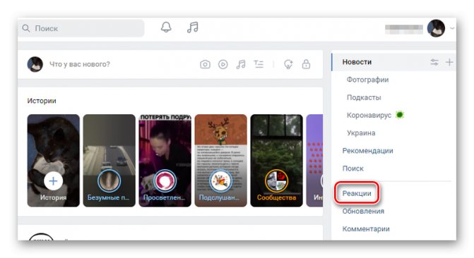This screenshot has height=258, width=474.
Task: Click the avatar beside the post composer
Action: click(35, 64)
